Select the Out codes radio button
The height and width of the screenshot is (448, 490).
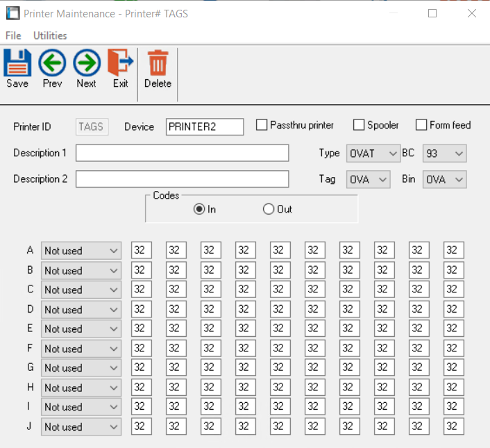tap(269, 209)
